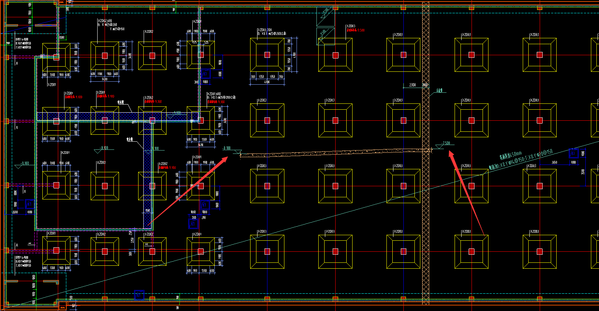The height and width of the screenshot is (311, 599).
Task: Select the XZD03,700 footing label
Action: pyautogui.click(x=265, y=30)
